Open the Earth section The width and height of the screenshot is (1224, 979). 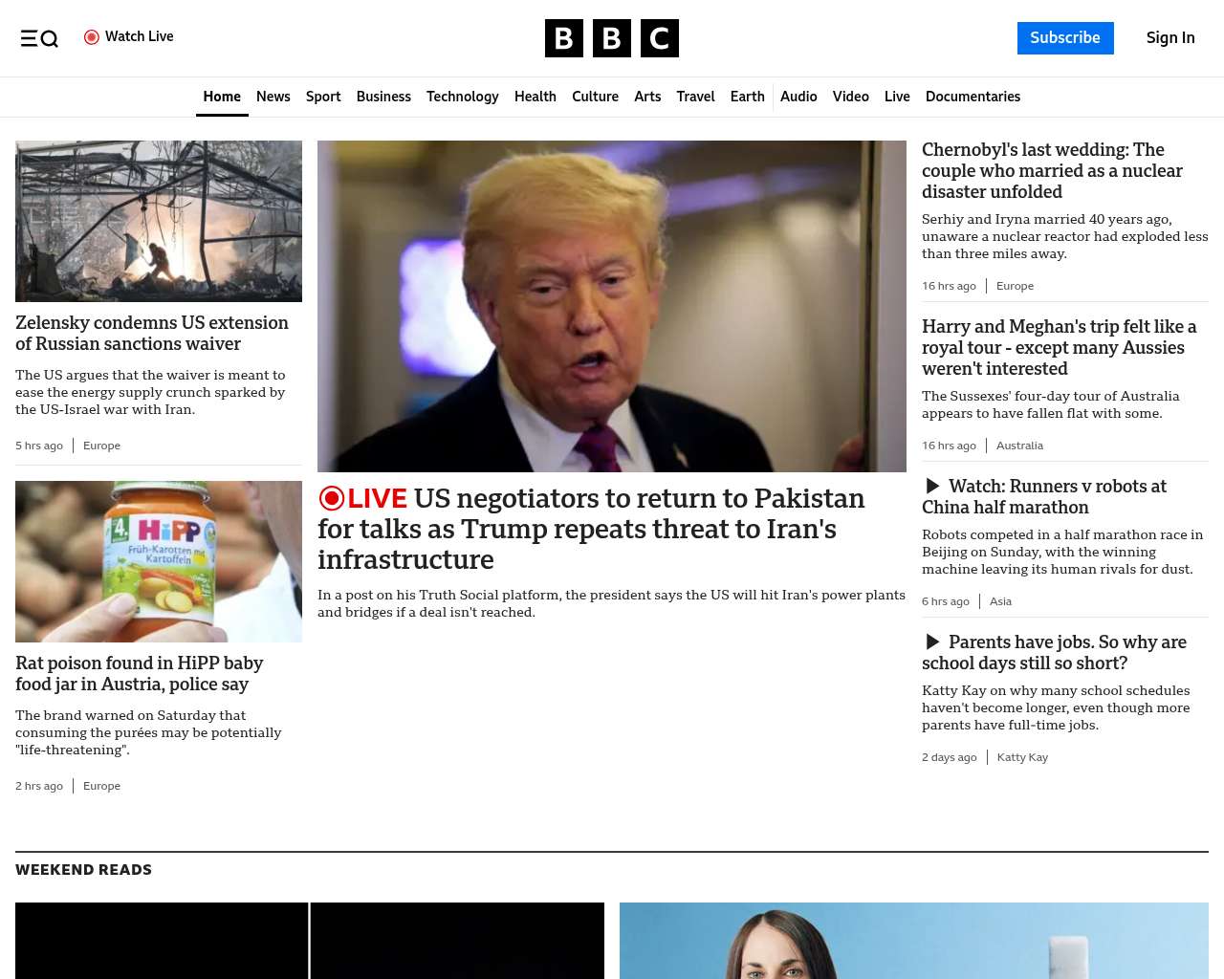coord(747,97)
